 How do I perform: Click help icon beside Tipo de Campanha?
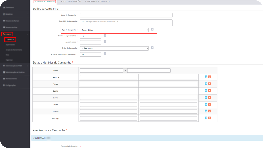pyautogui.click(x=152, y=29)
